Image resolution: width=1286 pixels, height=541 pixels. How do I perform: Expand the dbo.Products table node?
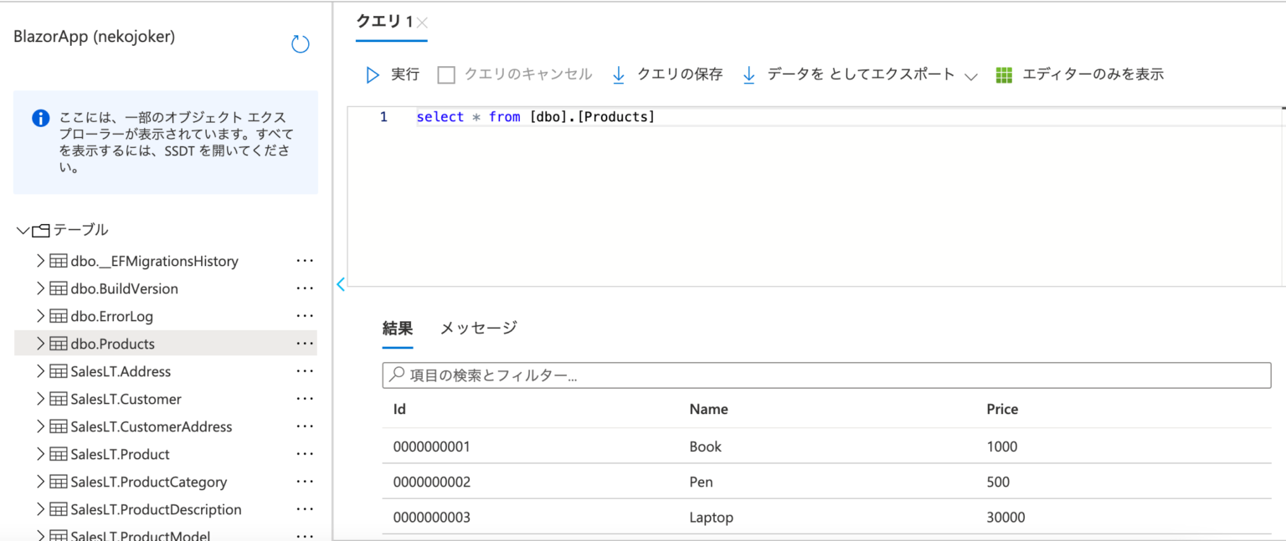tap(40, 343)
